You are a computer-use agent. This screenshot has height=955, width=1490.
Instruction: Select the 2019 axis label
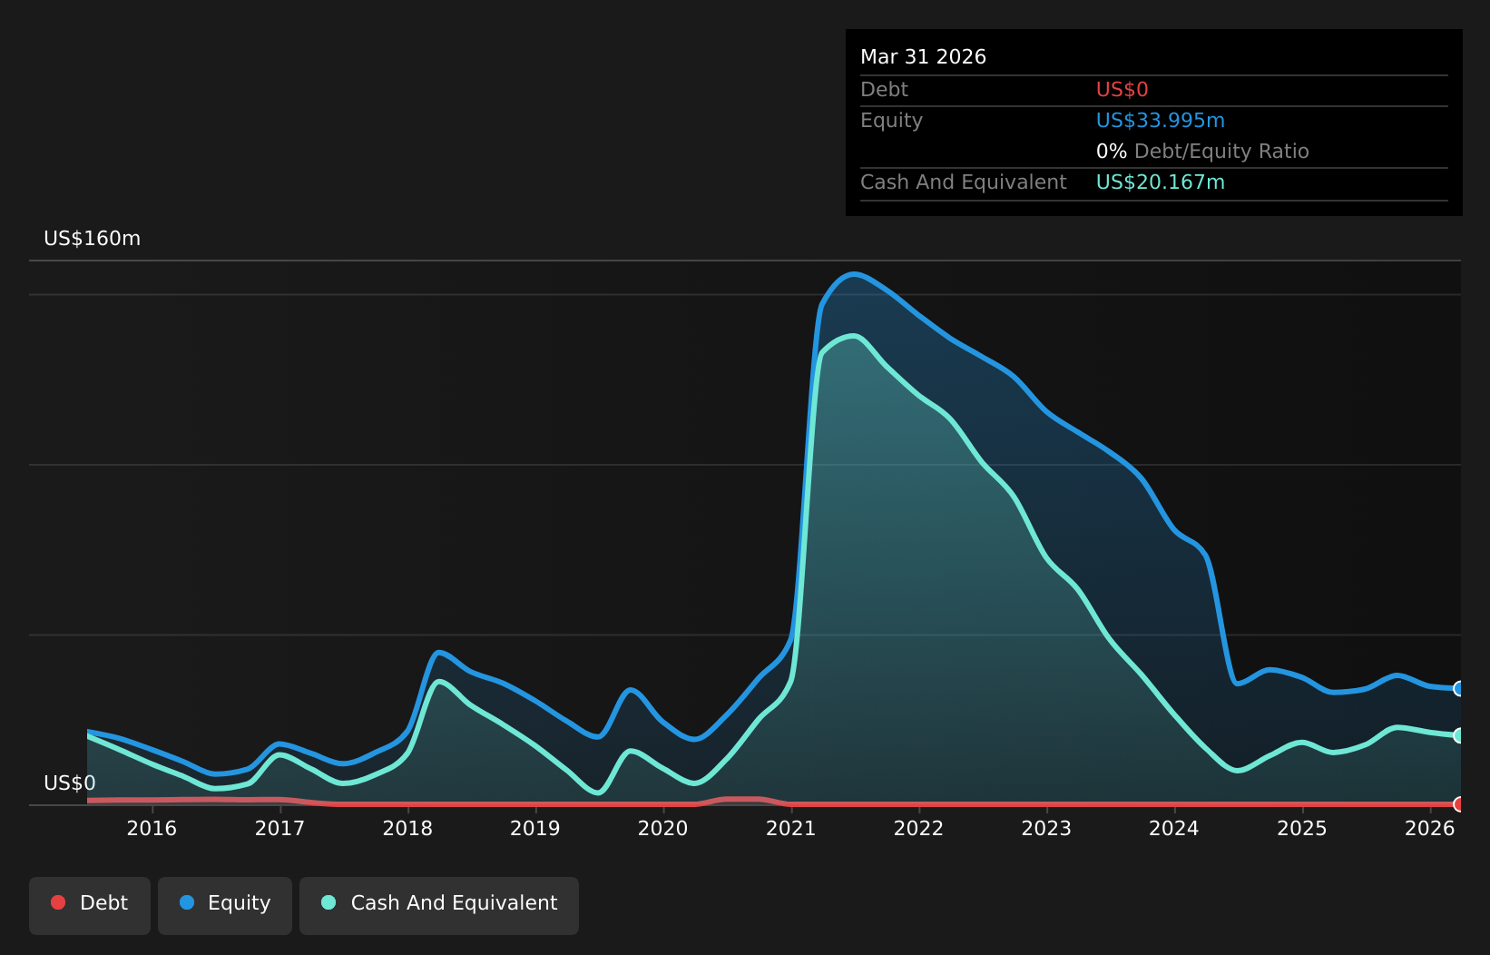pos(535,829)
